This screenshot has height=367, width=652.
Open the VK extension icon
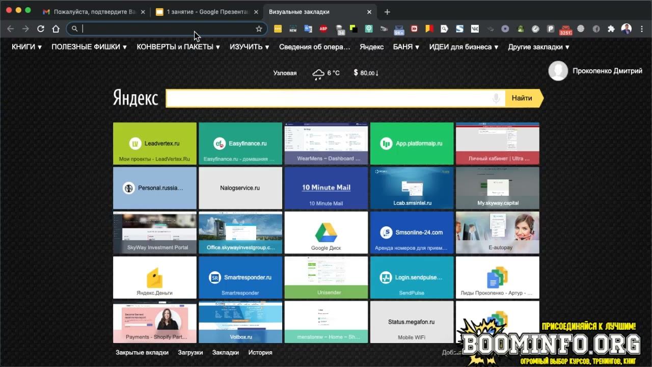click(475, 29)
